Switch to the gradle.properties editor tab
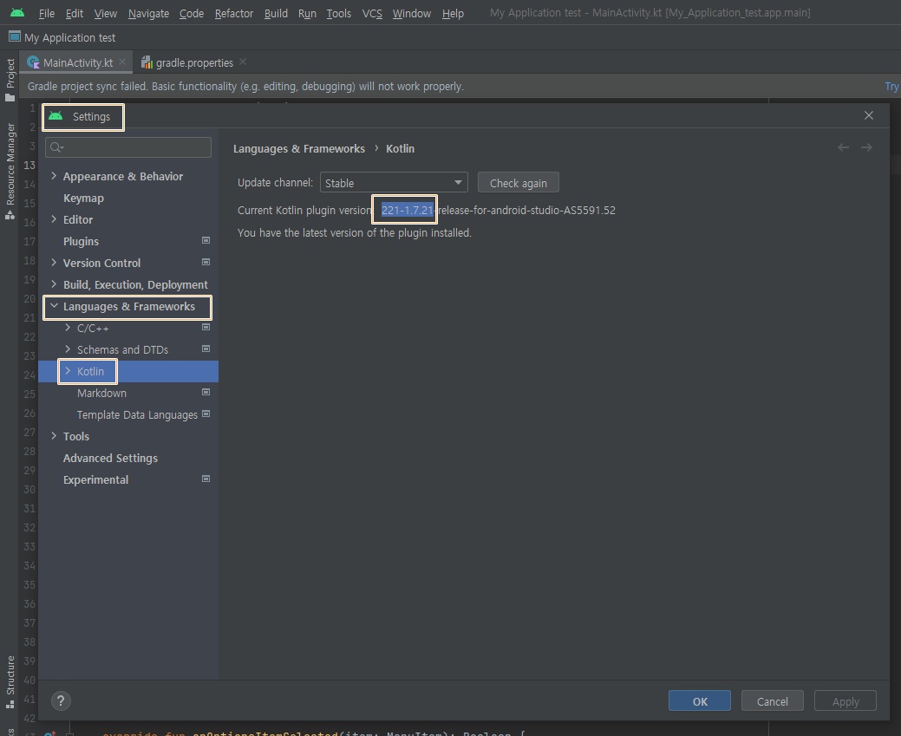Screen dimensions: 901x736 194,62
